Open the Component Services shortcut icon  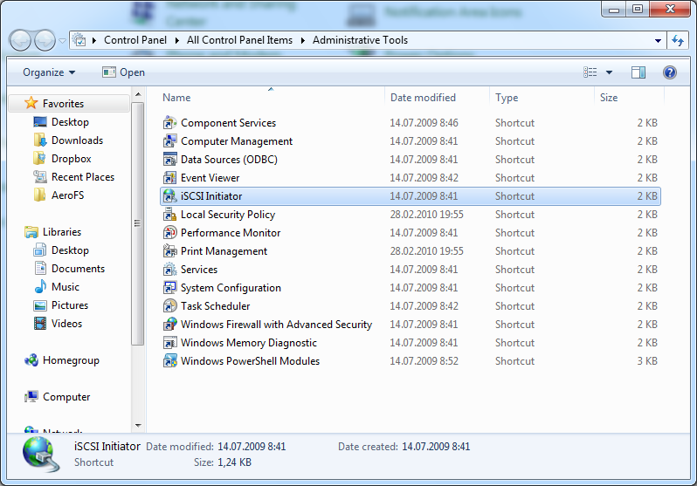(x=169, y=123)
